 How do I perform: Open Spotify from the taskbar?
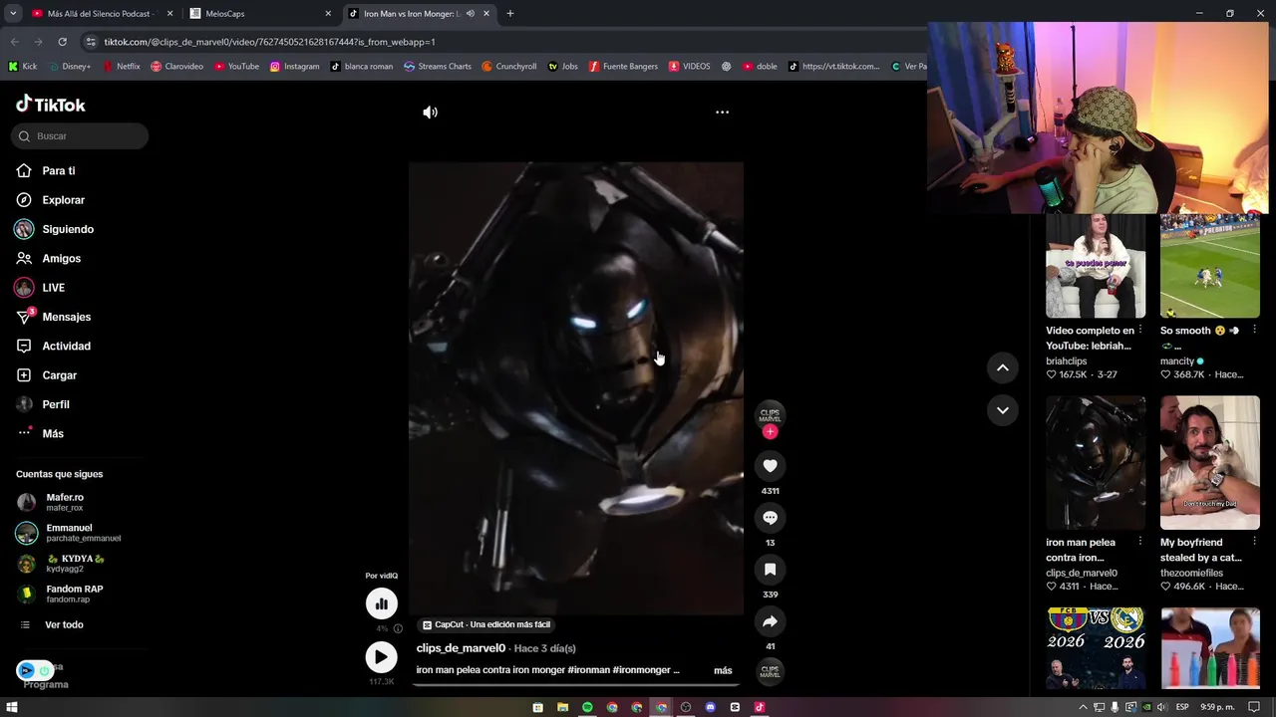[x=587, y=707]
